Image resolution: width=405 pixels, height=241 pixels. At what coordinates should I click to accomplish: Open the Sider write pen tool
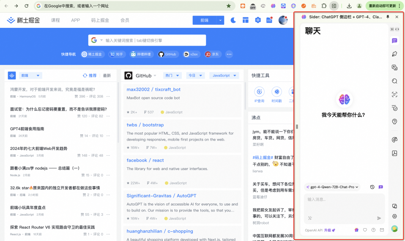coord(394,54)
